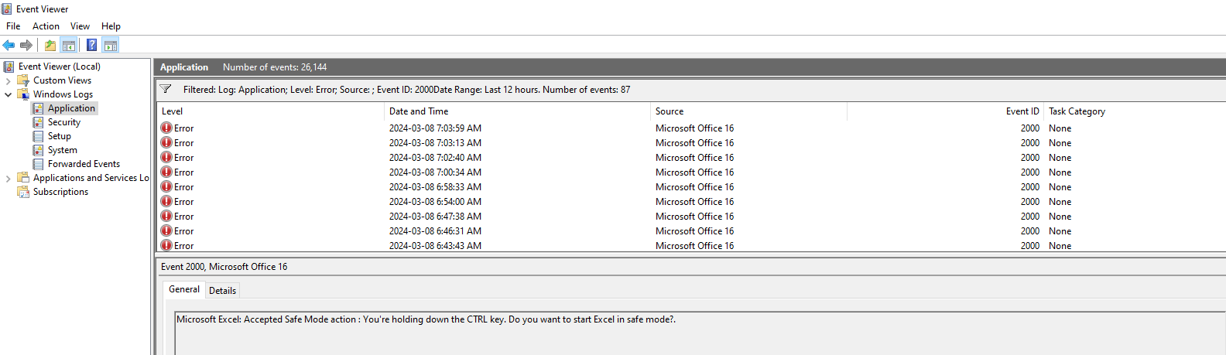Screen dimensions: 1226x355
Task: Select the Security log icon in tree
Action: tap(38, 122)
